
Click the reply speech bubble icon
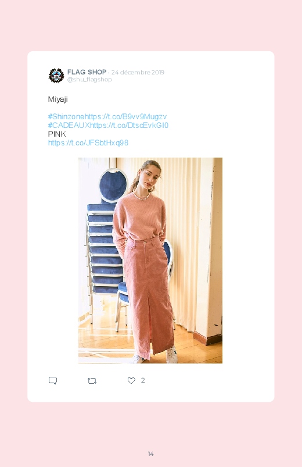coord(53,380)
